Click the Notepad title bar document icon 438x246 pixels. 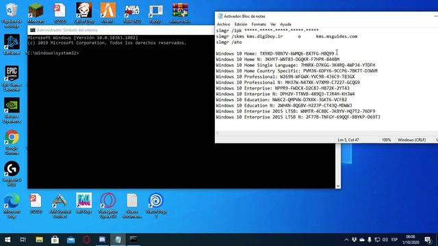[220, 16]
